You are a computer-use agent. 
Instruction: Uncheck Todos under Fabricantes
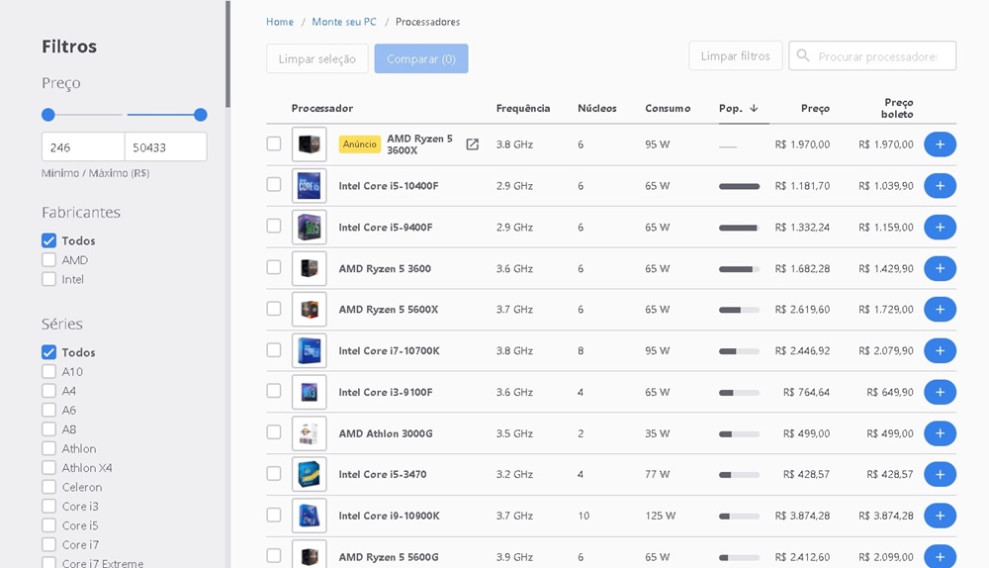[x=48, y=240]
